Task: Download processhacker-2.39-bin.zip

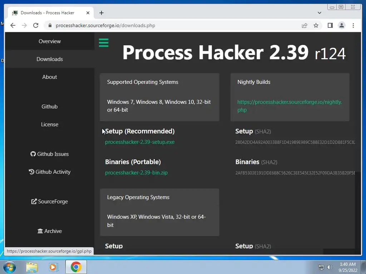Action: point(136,173)
